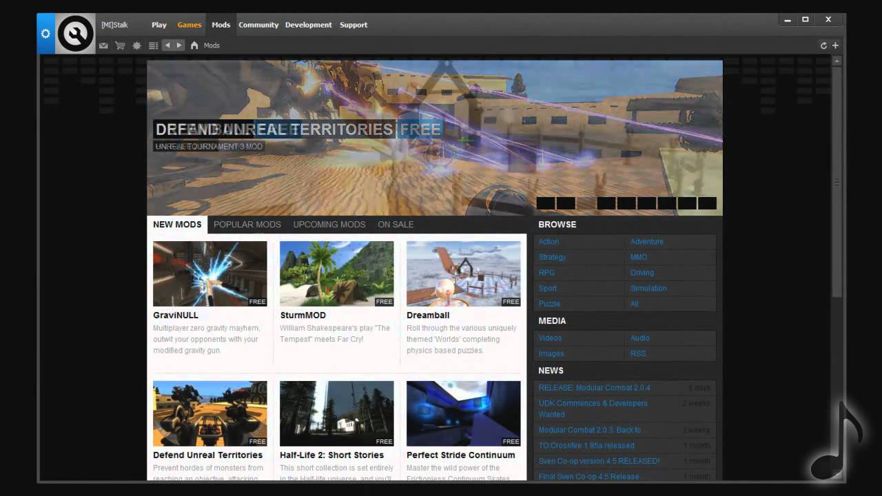Open the RSS media link
The height and width of the screenshot is (496, 882).
[638, 353]
